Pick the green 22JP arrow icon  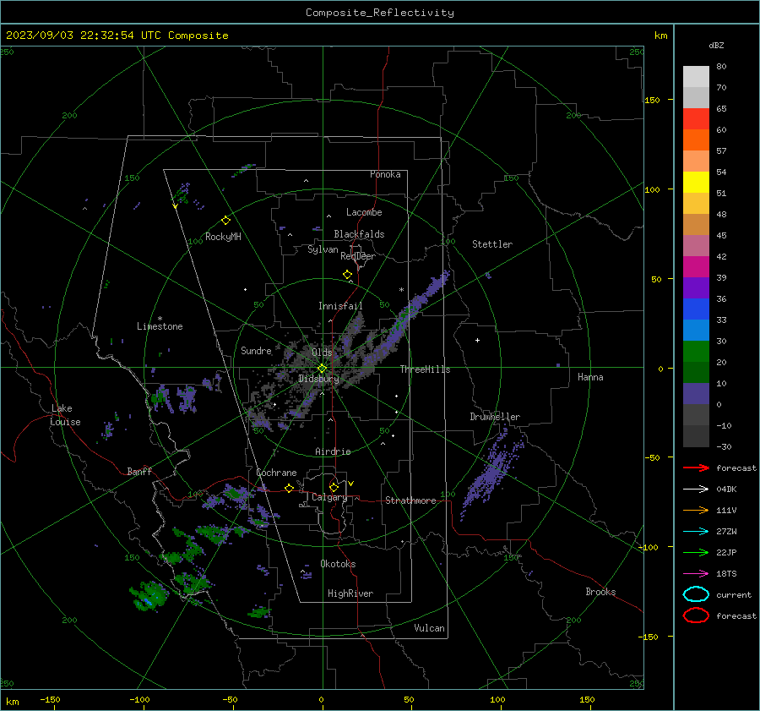[x=696, y=552]
